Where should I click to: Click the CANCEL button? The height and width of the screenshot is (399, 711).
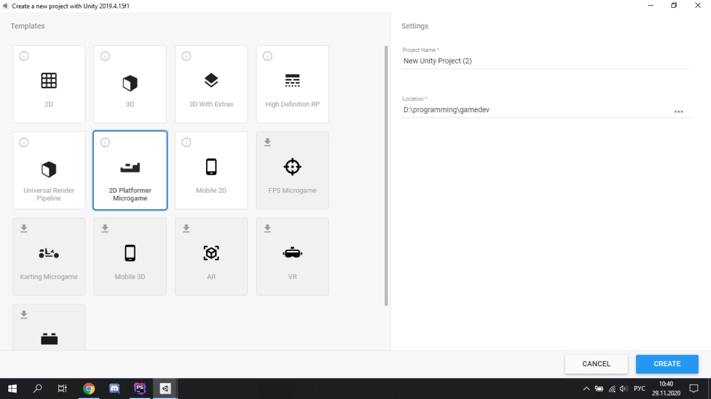(596, 364)
